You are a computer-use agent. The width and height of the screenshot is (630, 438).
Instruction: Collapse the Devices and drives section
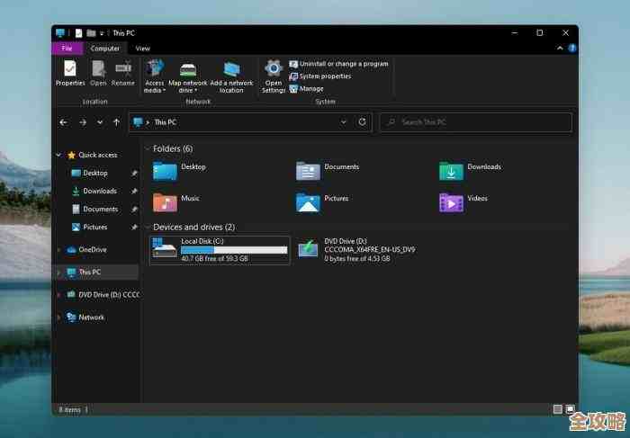tap(148, 228)
